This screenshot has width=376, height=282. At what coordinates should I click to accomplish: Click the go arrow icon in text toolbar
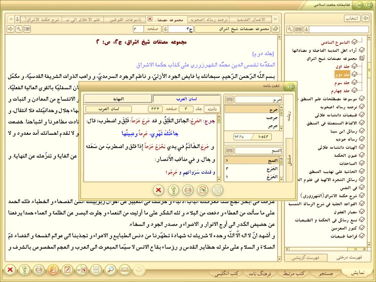[10, 29]
